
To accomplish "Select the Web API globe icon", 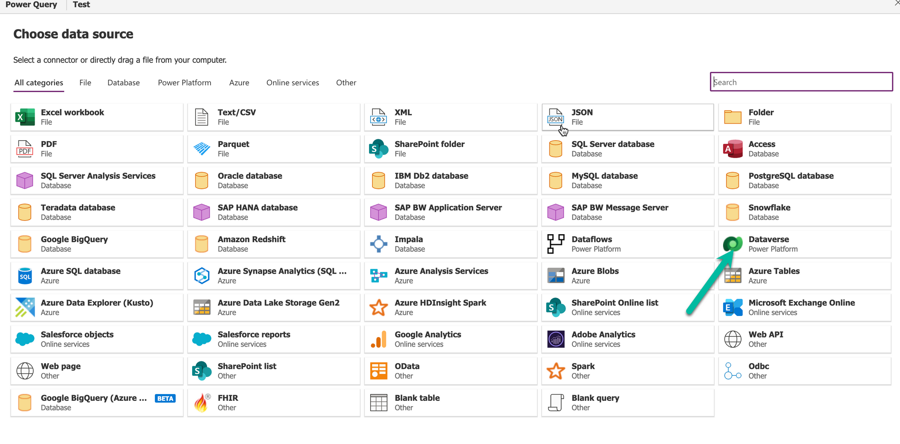I will [x=733, y=339].
